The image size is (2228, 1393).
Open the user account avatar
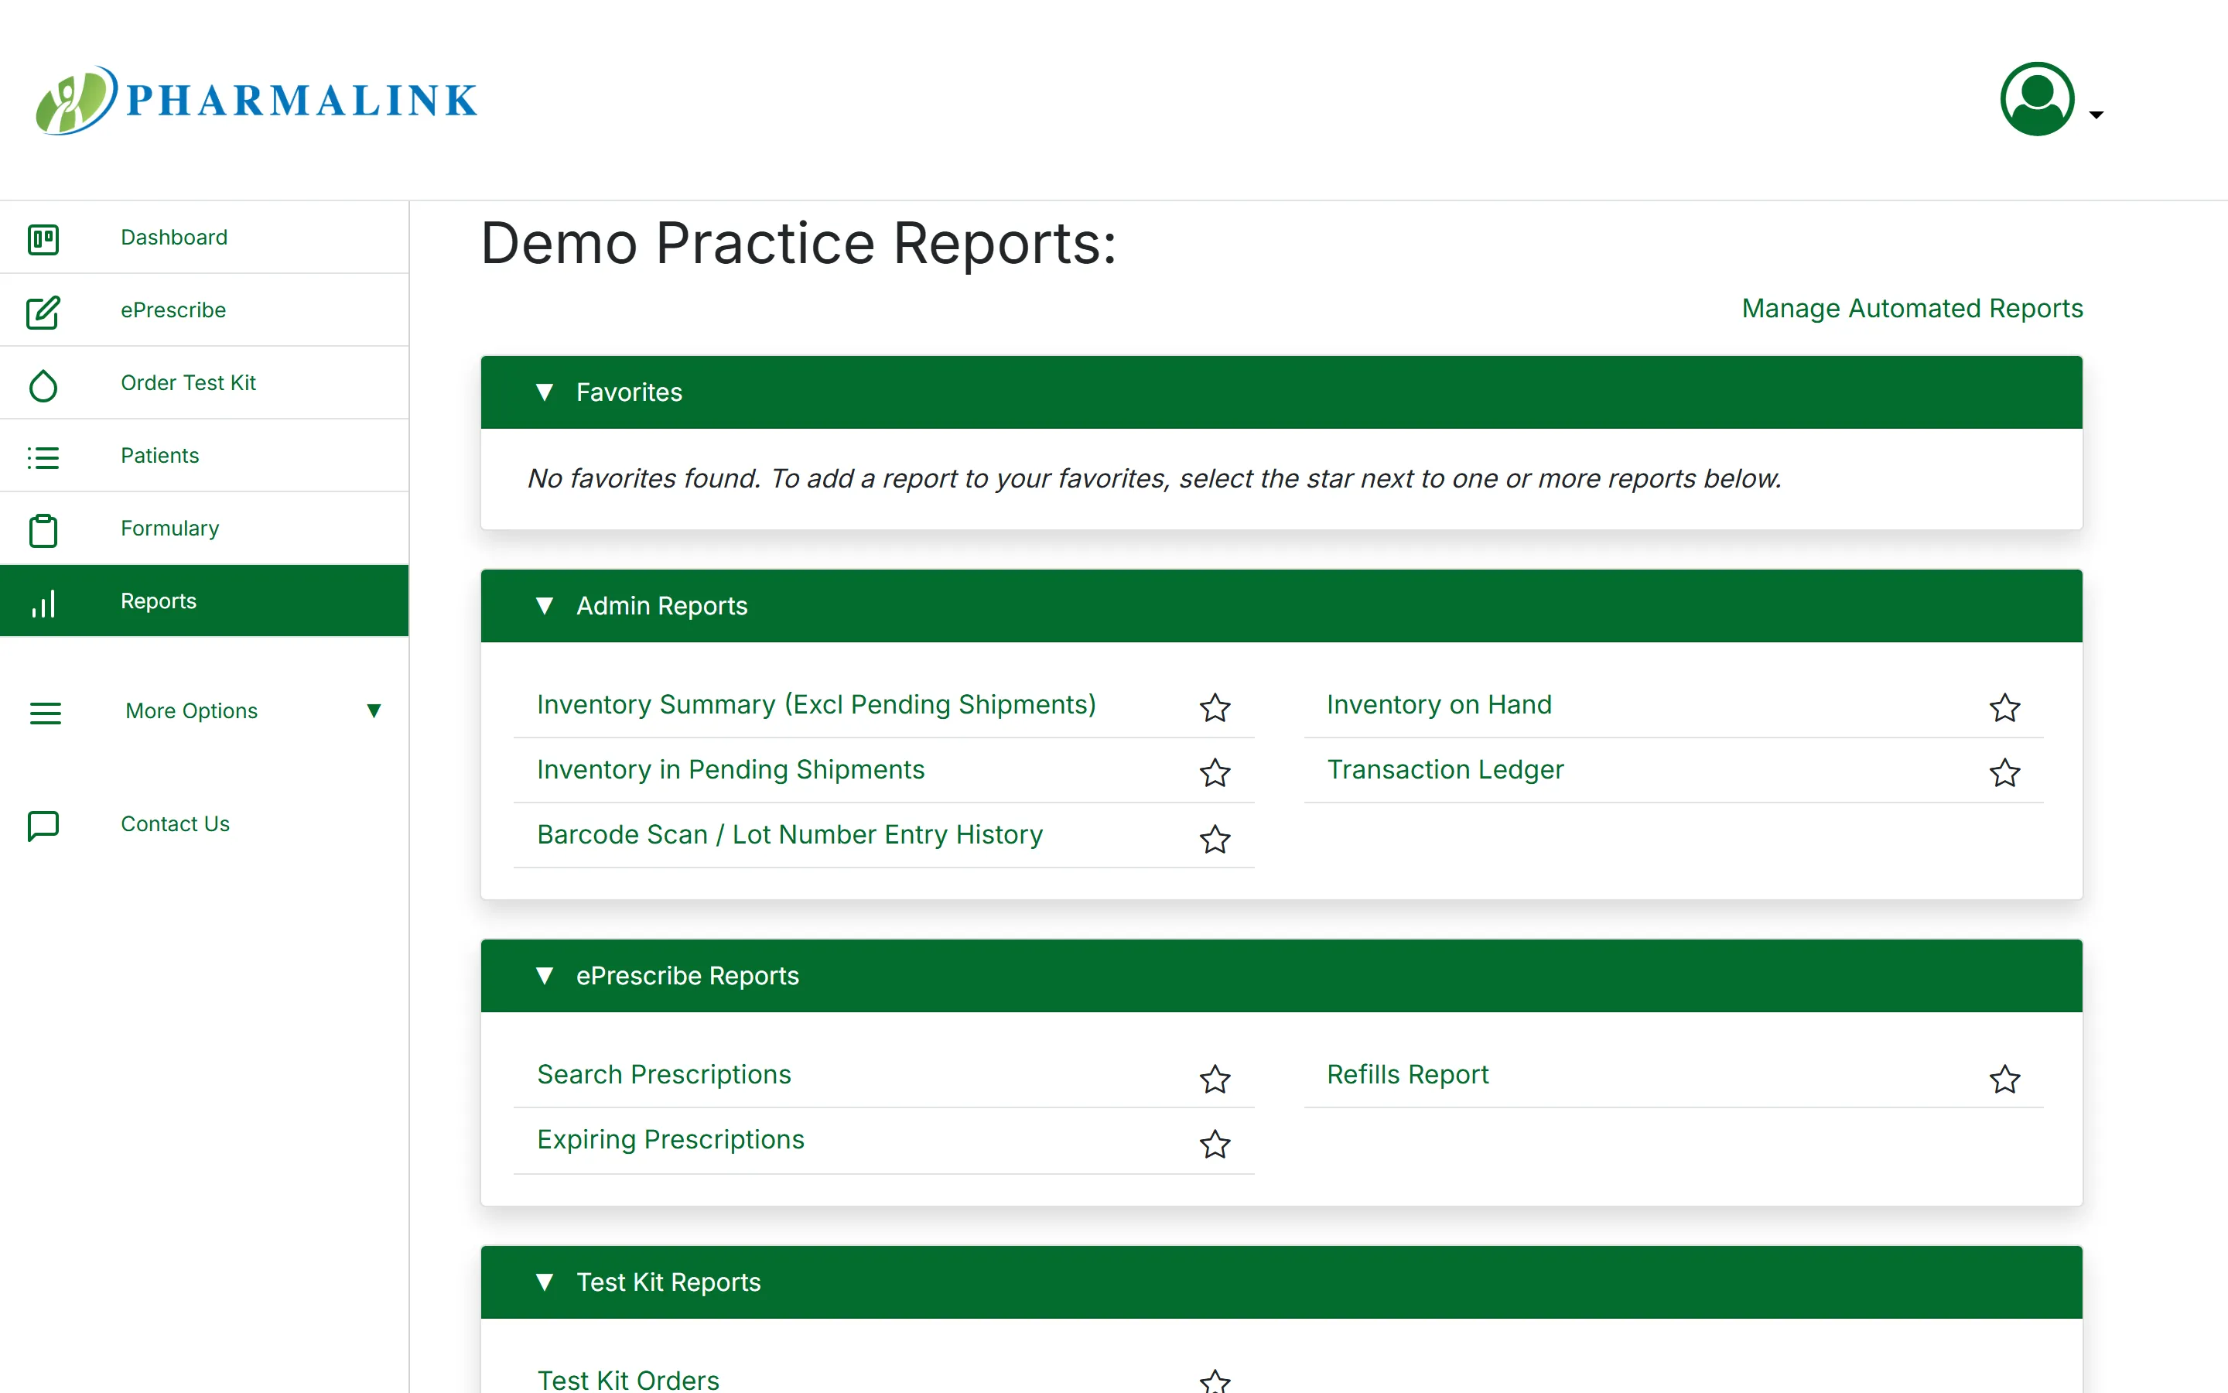tap(2036, 98)
